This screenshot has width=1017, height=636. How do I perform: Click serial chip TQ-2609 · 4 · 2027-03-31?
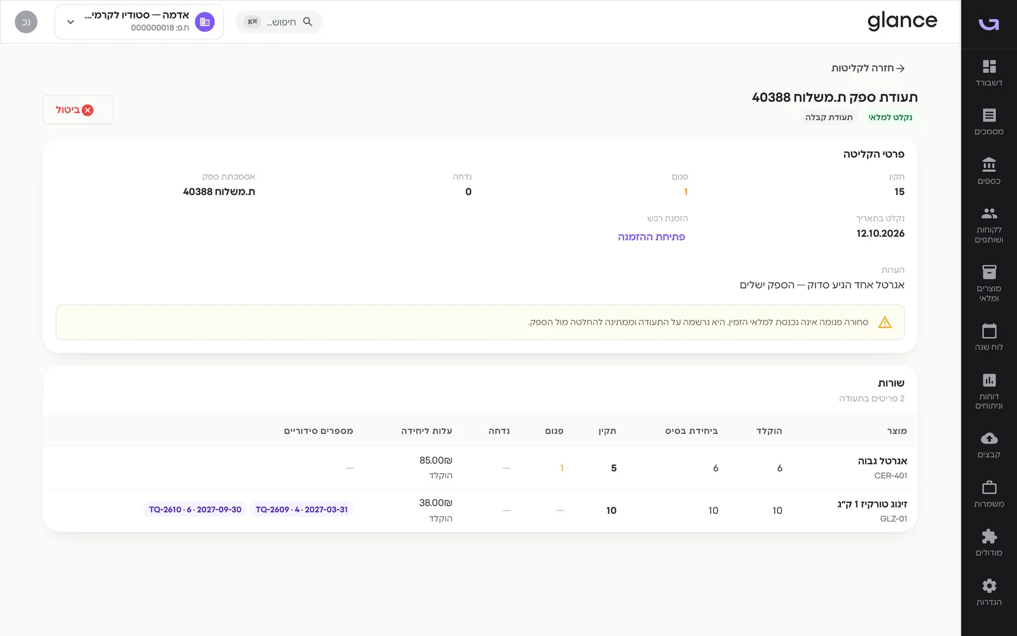pos(301,509)
